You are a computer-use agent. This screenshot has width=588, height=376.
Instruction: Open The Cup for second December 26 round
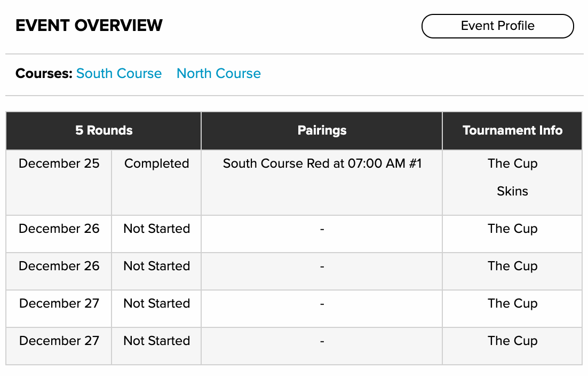pyautogui.click(x=512, y=266)
